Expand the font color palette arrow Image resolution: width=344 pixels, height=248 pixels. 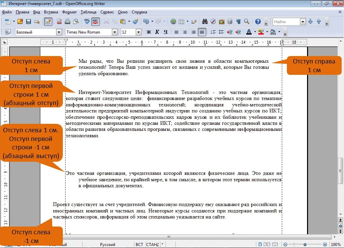(255, 32)
